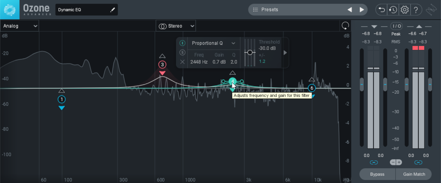Viewport: 441px width, 183px height.
Task: Click the red downward triangle below node 3
Action: click(162, 73)
